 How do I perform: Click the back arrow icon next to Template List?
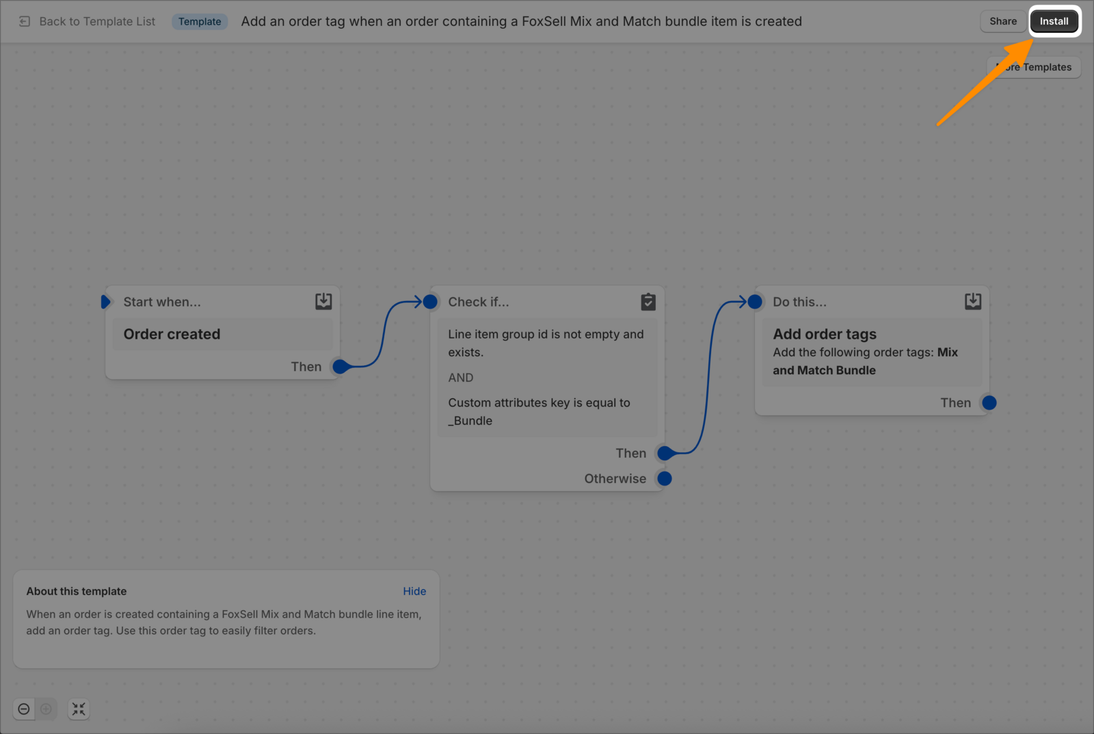click(x=24, y=21)
